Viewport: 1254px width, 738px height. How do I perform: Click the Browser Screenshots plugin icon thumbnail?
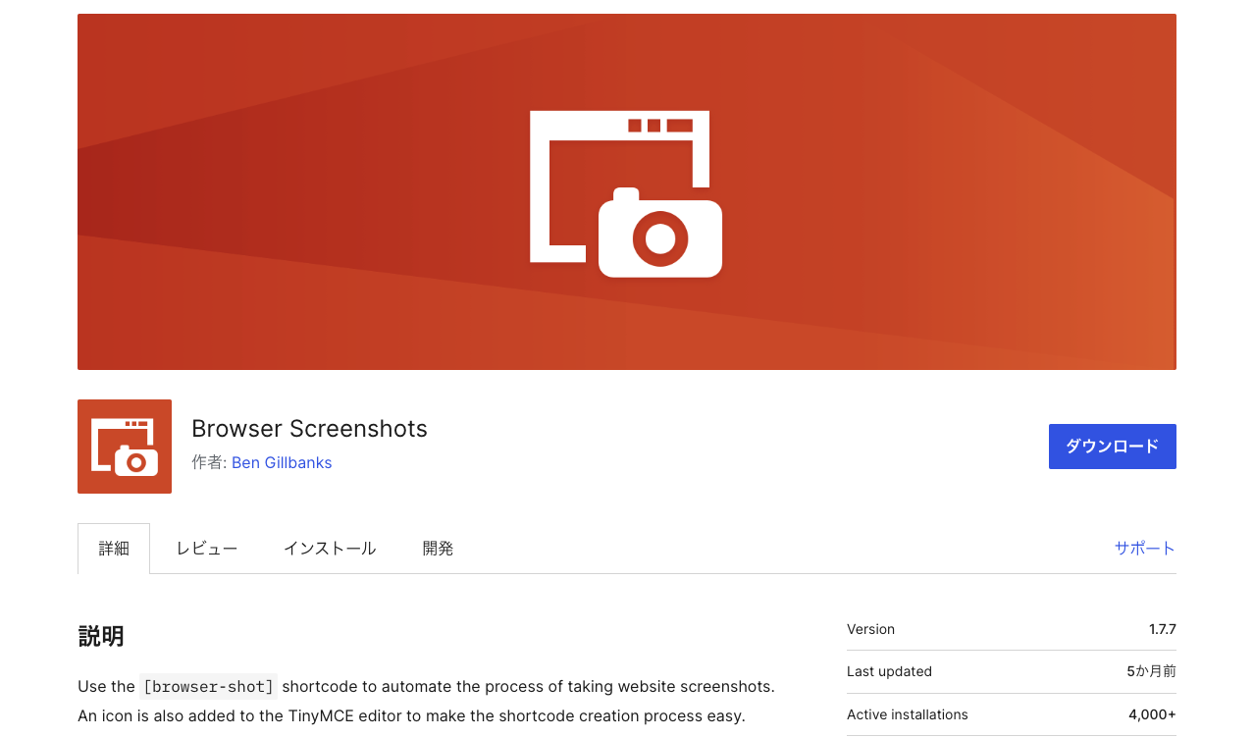point(125,447)
